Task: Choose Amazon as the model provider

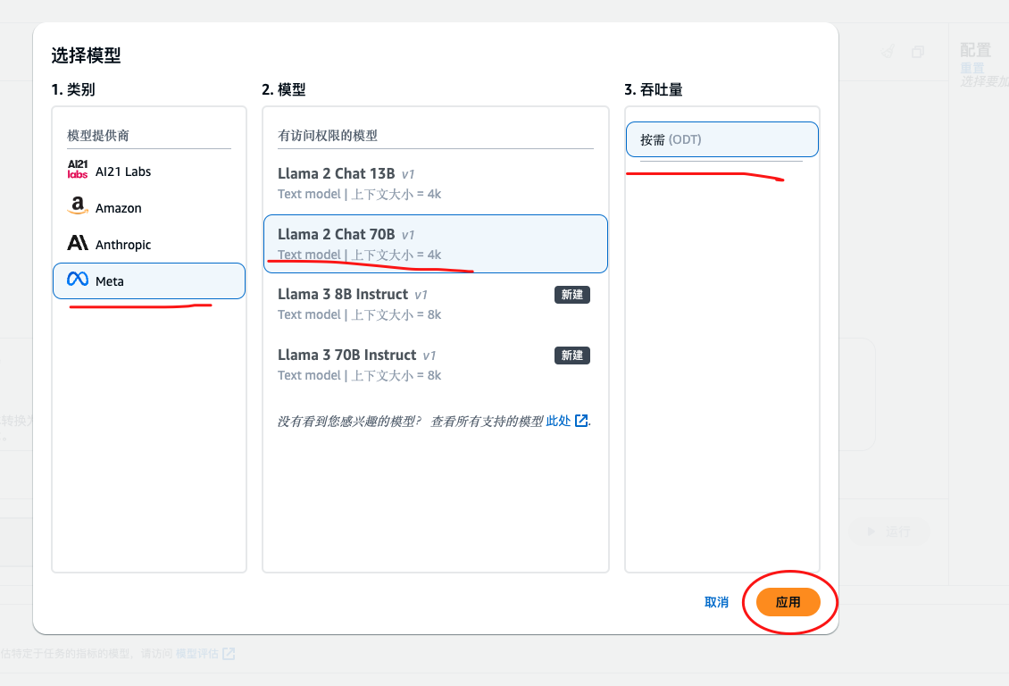Action: click(x=148, y=208)
